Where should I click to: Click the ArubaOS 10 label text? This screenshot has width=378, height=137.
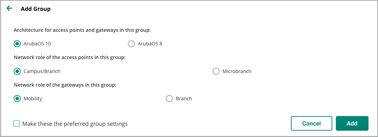click(37, 44)
